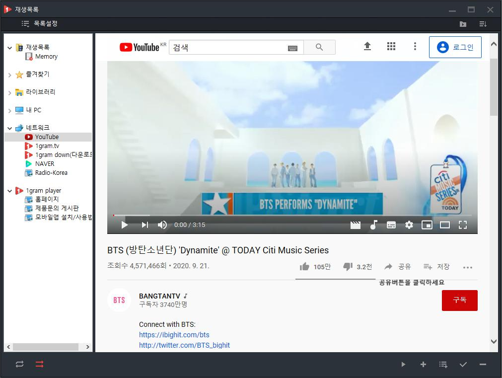Viewport: 502px width, 378px height.
Task: Expand the 내 PC node
Action: [9, 111]
